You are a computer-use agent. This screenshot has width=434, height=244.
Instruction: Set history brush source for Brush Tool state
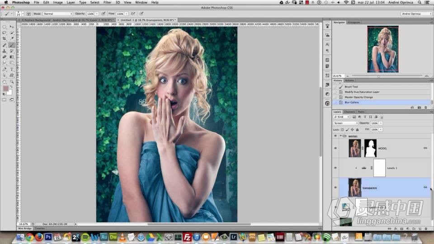[x=335, y=87]
